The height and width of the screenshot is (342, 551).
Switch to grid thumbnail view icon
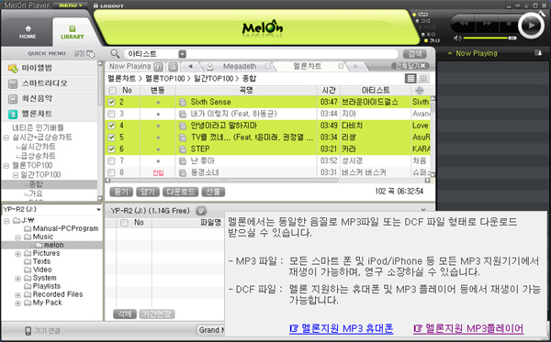click(423, 78)
